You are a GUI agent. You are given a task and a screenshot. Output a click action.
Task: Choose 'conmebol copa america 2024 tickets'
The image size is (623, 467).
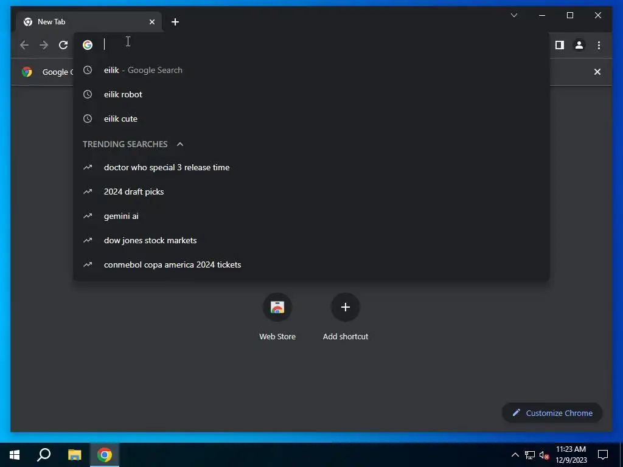tap(311, 264)
